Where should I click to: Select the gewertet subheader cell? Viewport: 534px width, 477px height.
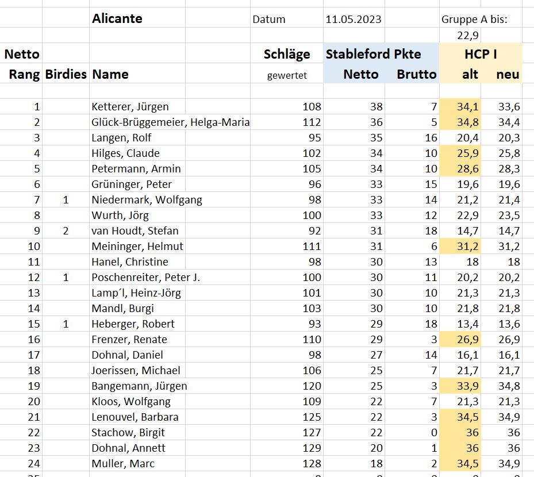tap(287, 75)
